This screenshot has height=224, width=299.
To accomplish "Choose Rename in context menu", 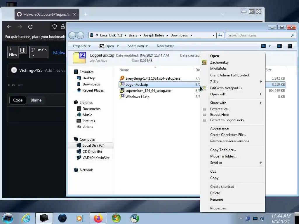I will (216, 199).
